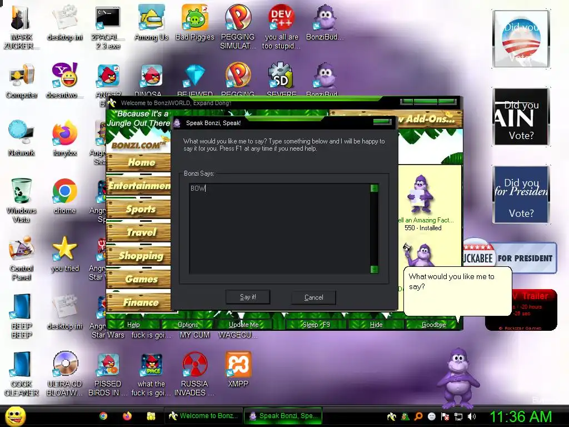Open the 2PACAL 2.3.exe desktop icon
The height and width of the screenshot is (427, 569).
tap(108, 27)
